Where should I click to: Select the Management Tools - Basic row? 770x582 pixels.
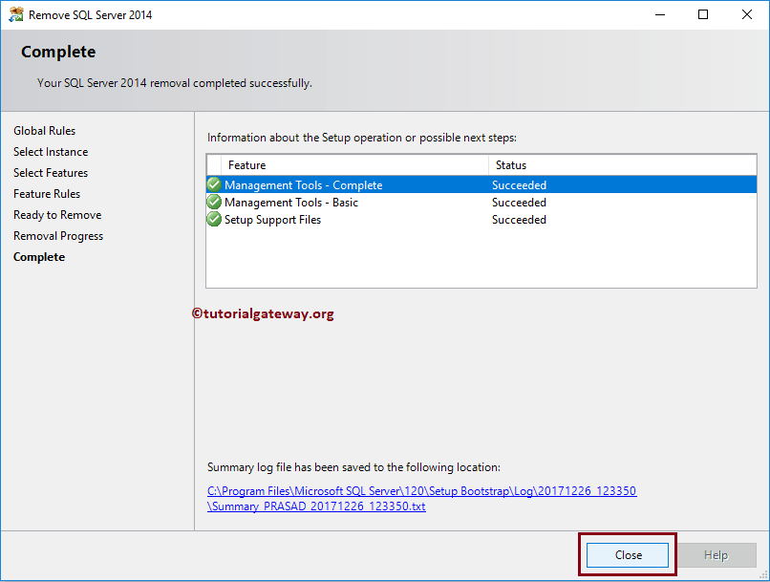481,202
